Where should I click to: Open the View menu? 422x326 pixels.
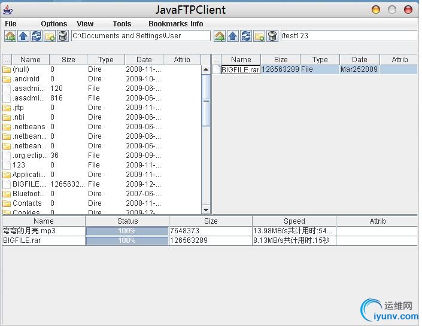(85, 24)
